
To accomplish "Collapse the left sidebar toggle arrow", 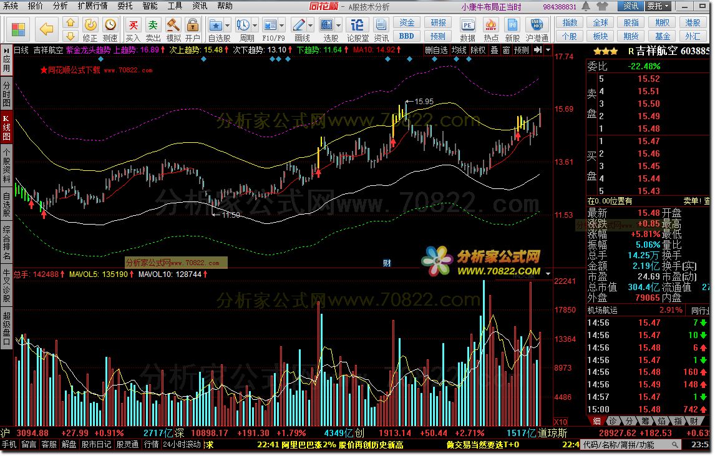I will point(7,50).
